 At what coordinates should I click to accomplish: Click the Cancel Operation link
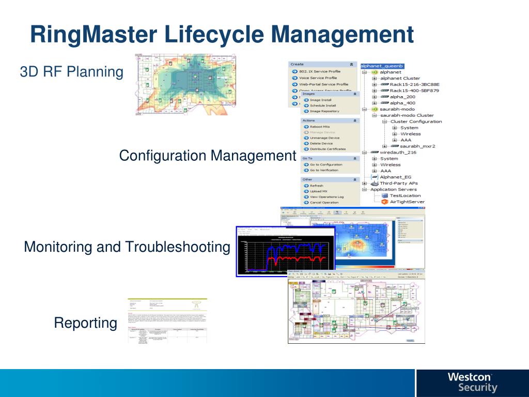324,203
